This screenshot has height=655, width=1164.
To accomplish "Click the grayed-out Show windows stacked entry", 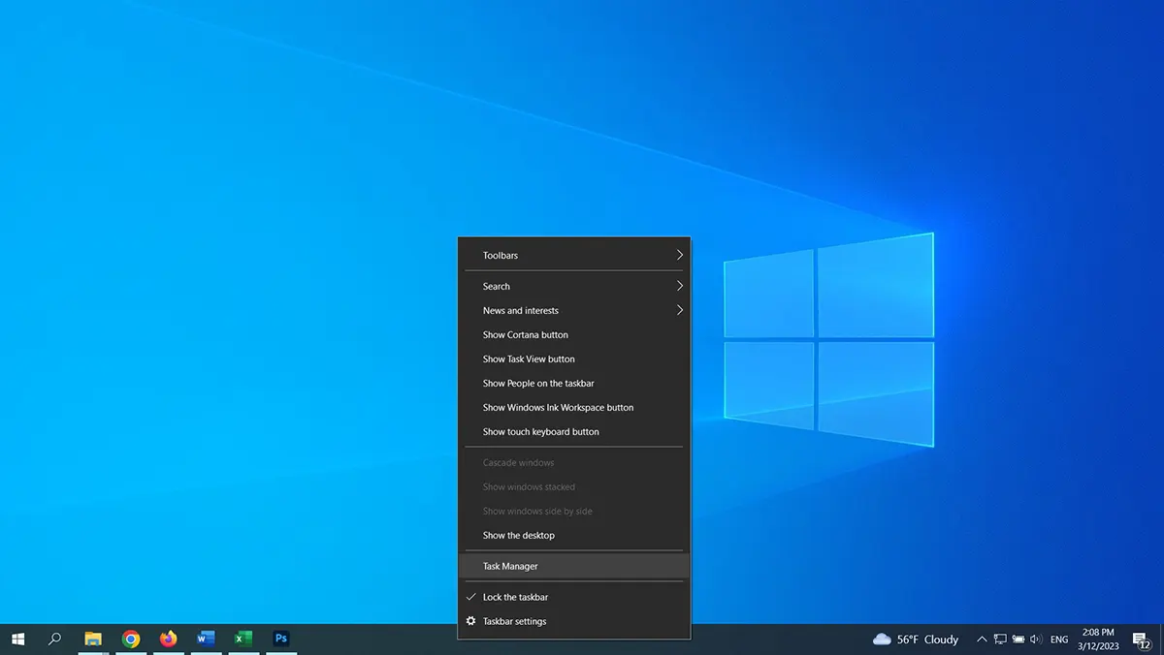I will pyautogui.click(x=574, y=487).
